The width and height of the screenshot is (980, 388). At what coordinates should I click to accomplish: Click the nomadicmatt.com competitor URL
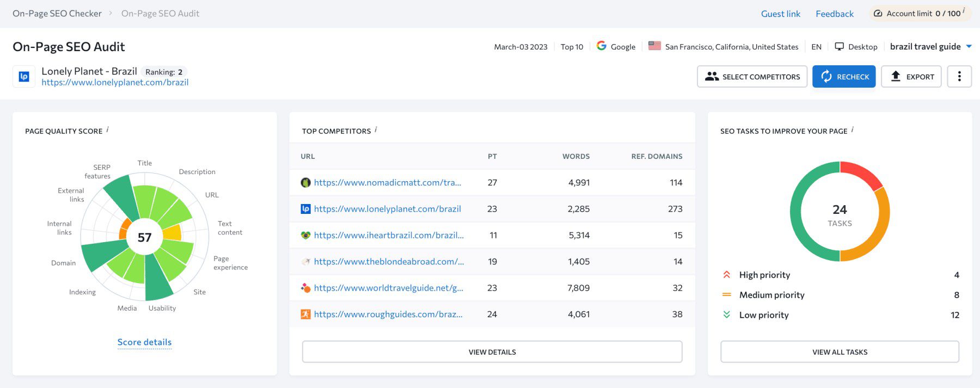pyautogui.click(x=387, y=183)
